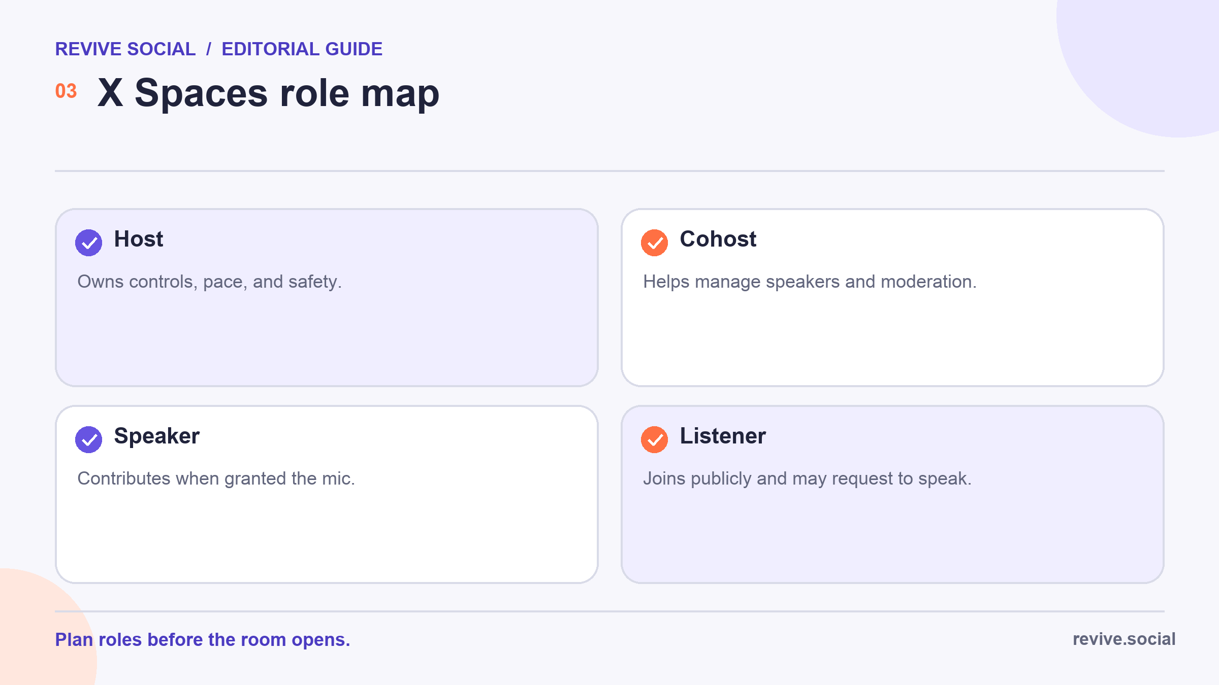Click 'Helps manage speakers and moderation.' text
The height and width of the screenshot is (685, 1219).
[x=810, y=282]
